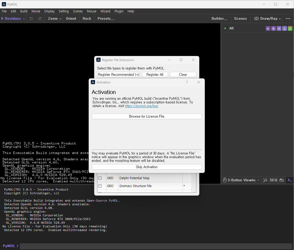The image size is (294, 250).
Task: Toggle the SEQ sequence viewer
Action: pyautogui.click(x=273, y=180)
